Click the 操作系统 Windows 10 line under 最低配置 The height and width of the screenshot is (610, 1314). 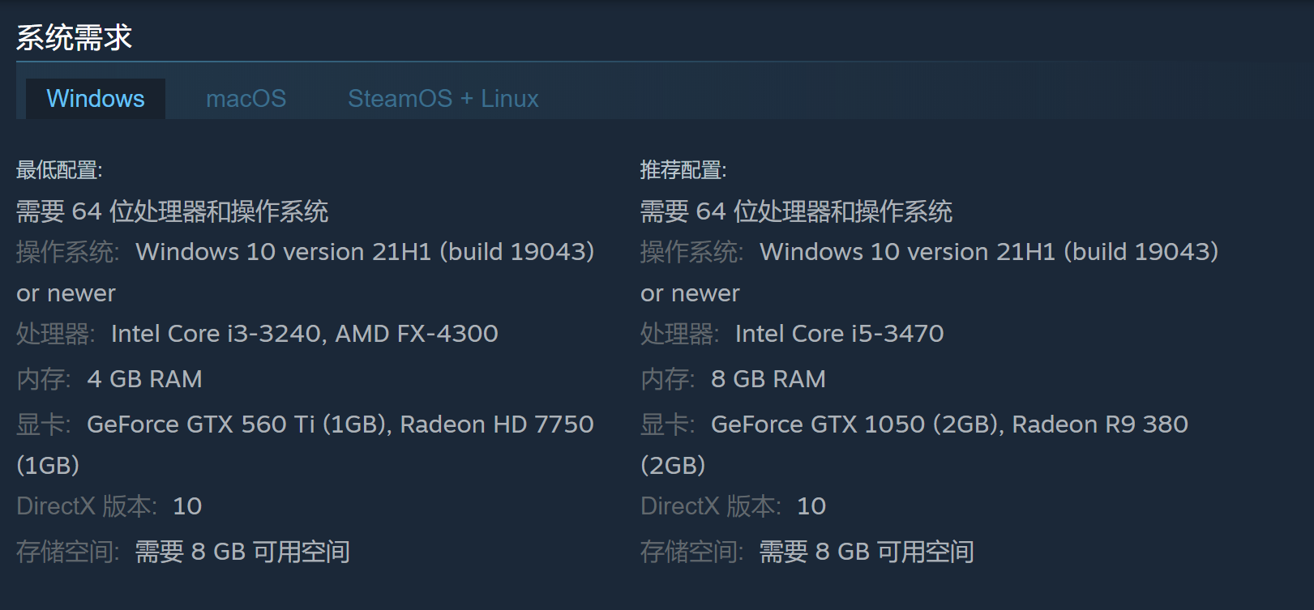306,252
